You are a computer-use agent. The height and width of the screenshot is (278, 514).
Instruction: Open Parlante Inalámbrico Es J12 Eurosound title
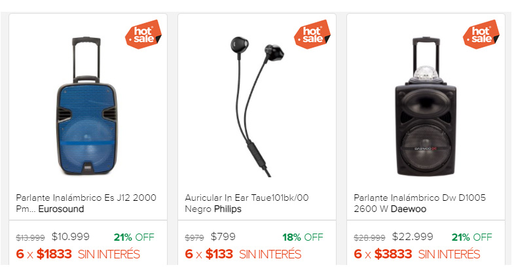[86, 203]
